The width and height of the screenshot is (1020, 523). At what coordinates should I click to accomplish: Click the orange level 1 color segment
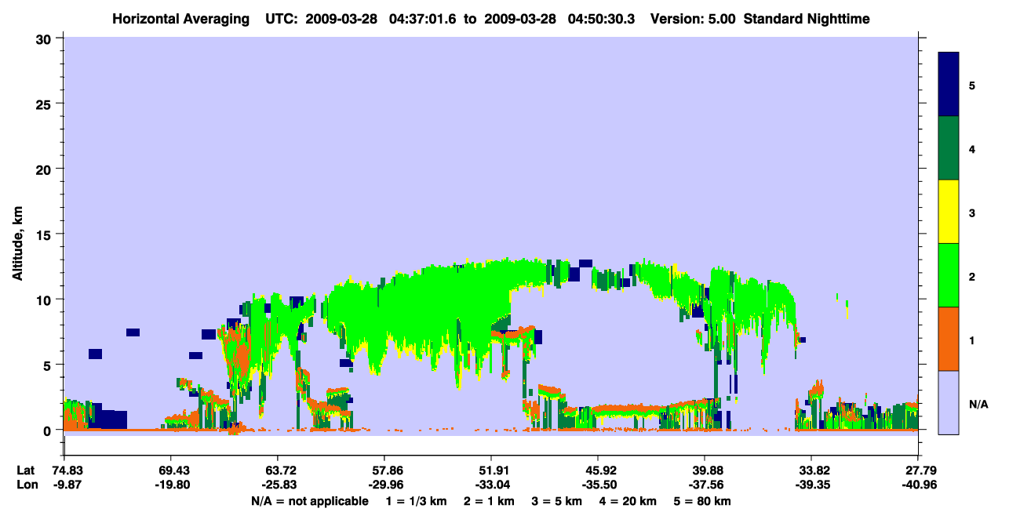[x=949, y=339]
